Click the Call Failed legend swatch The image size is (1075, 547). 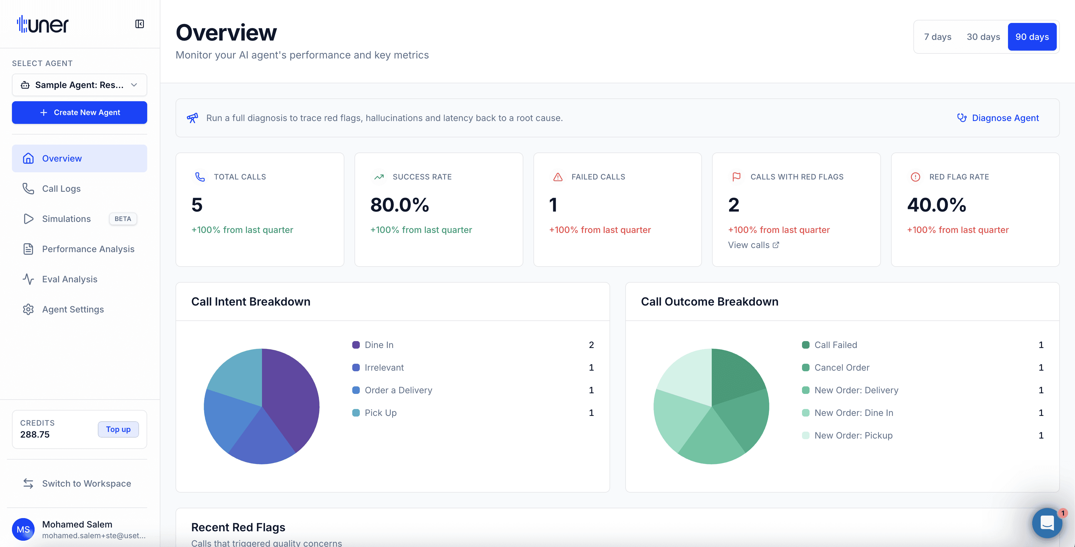coord(806,345)
